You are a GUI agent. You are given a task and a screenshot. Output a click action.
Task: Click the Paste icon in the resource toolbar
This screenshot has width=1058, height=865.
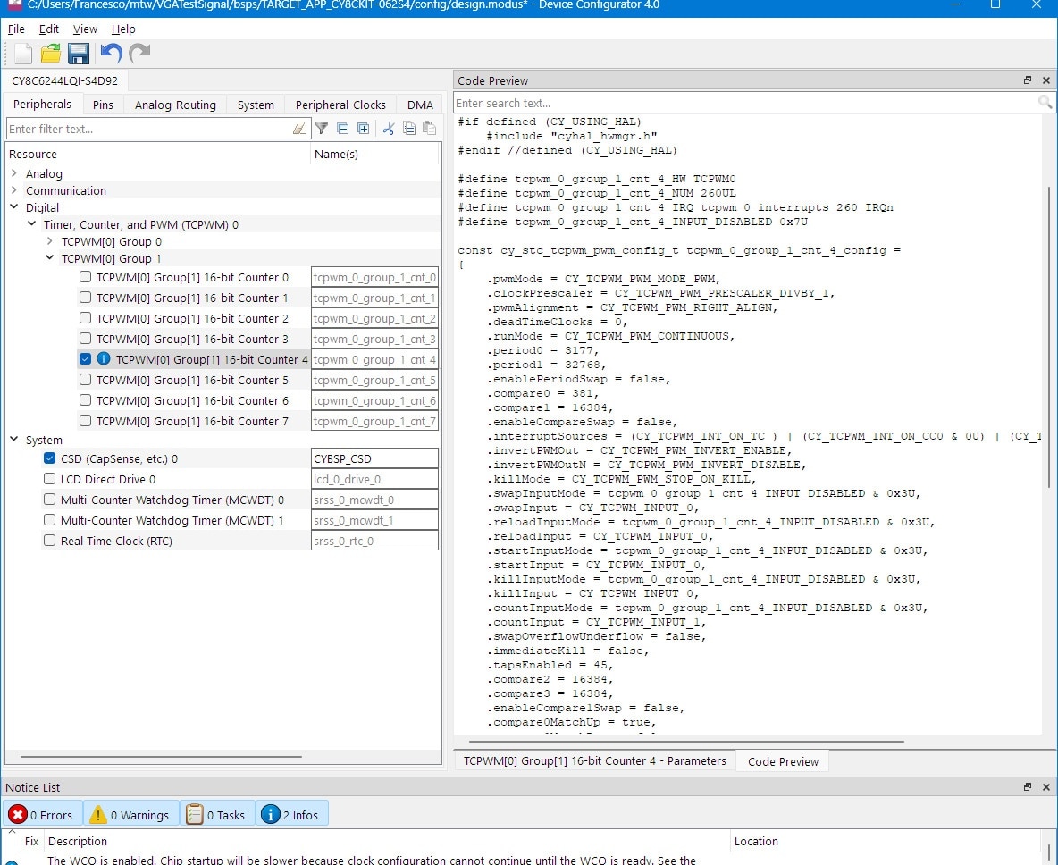[428, 128]
